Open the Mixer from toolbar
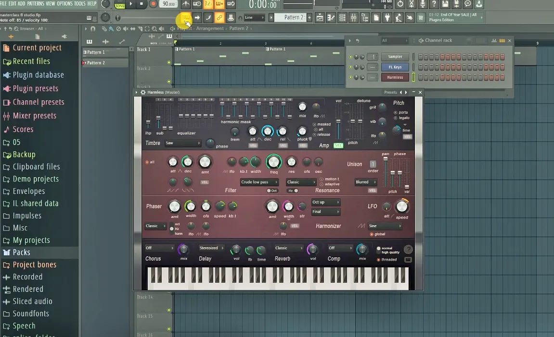The image size is (554, 337). (353, 18)
